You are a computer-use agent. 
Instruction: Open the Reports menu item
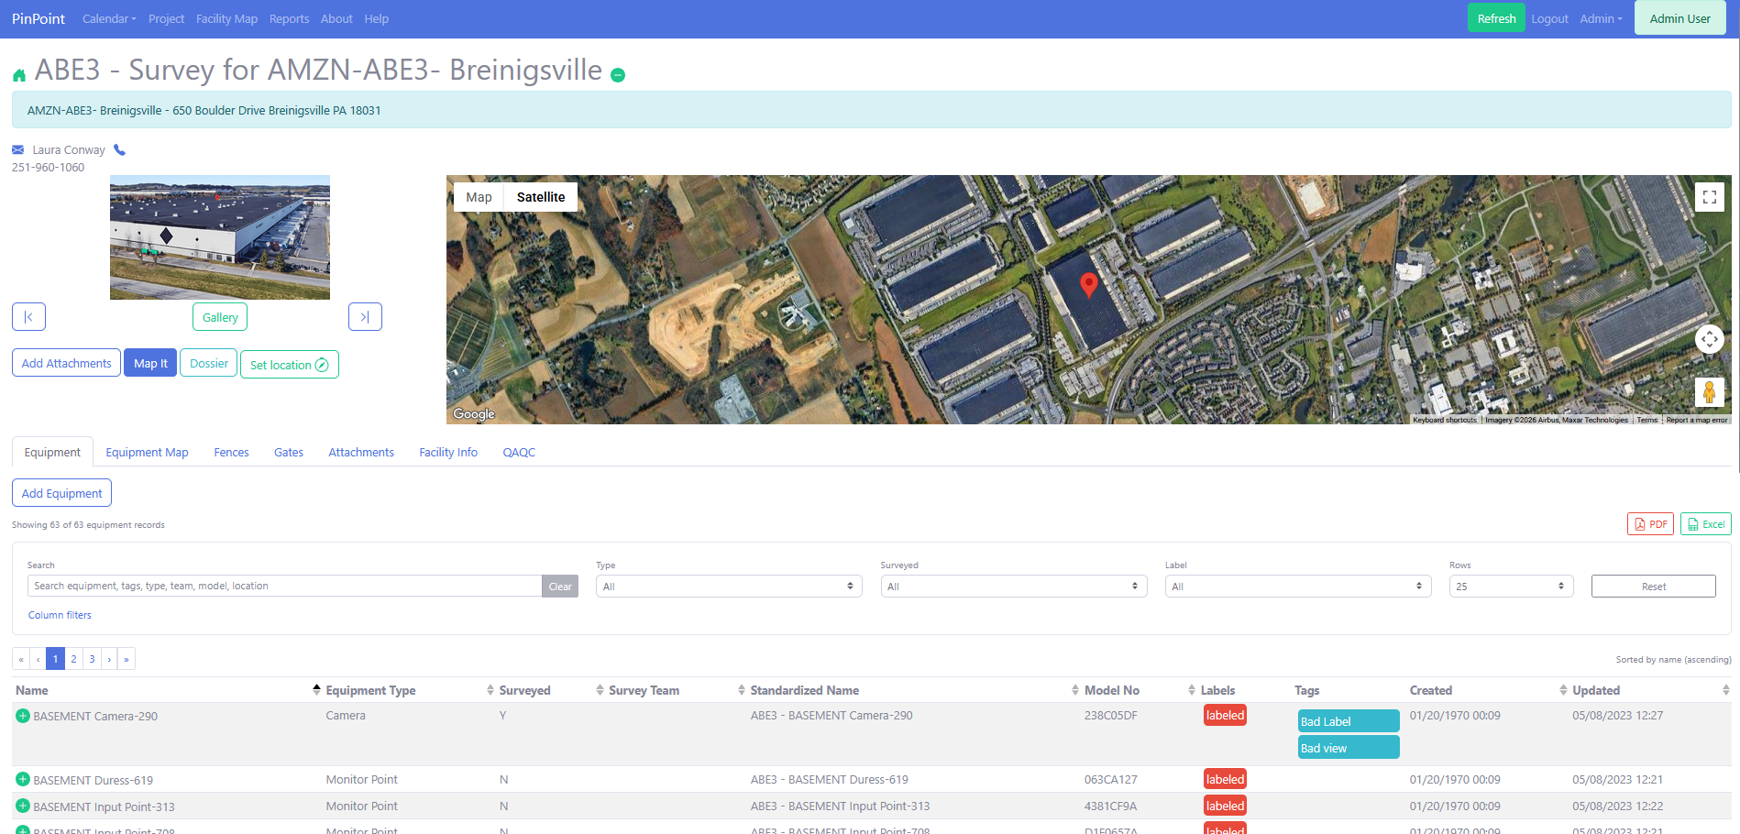(x=289, y=18)
